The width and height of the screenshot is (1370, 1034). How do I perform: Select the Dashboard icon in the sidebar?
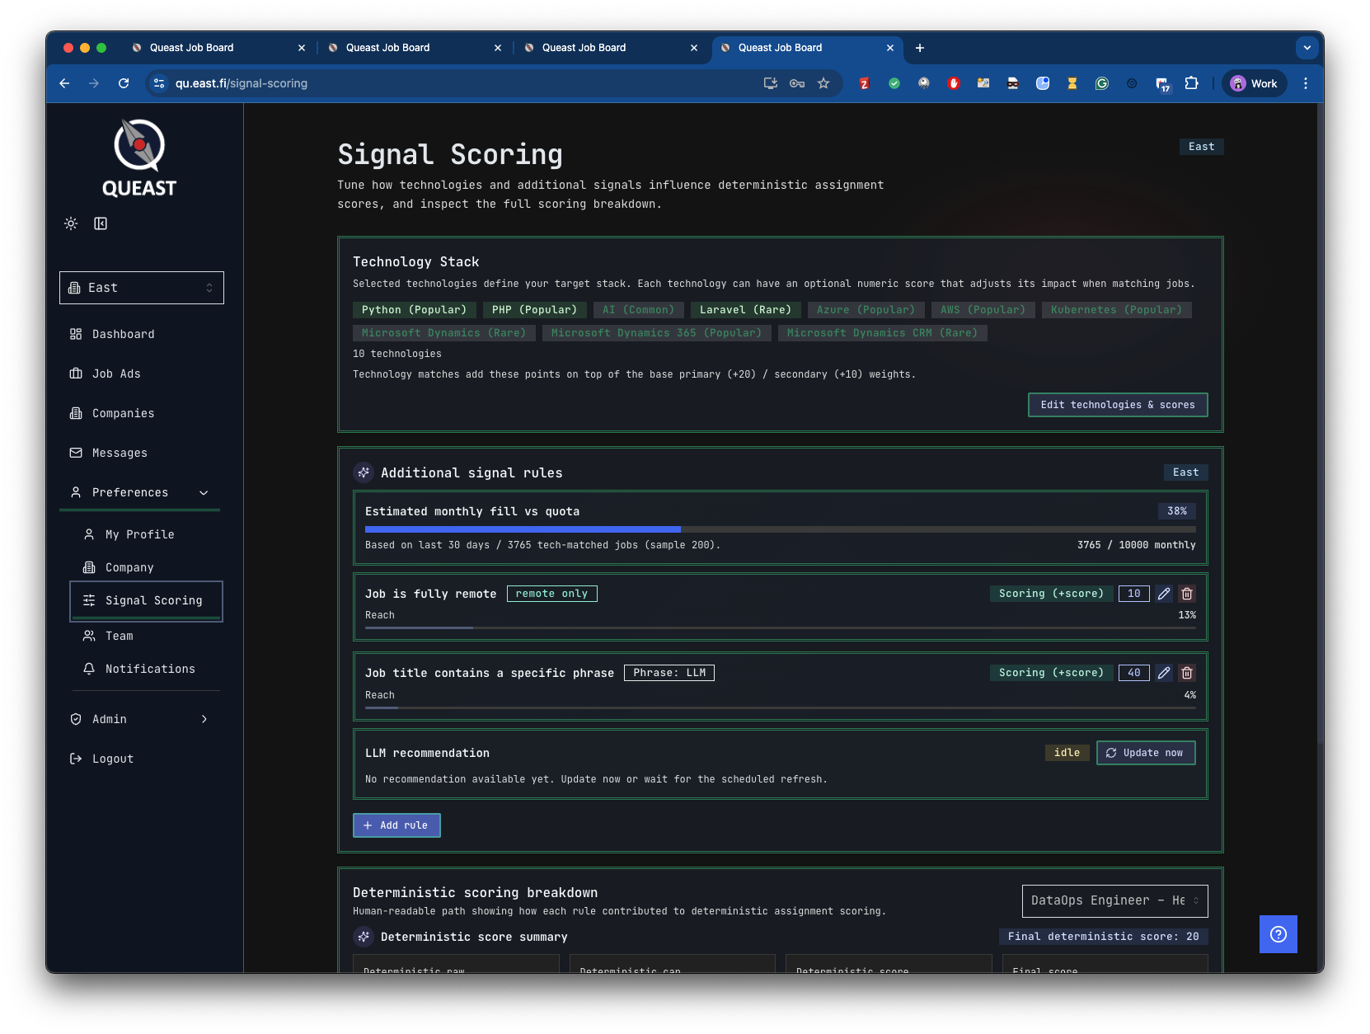[75, 334]
